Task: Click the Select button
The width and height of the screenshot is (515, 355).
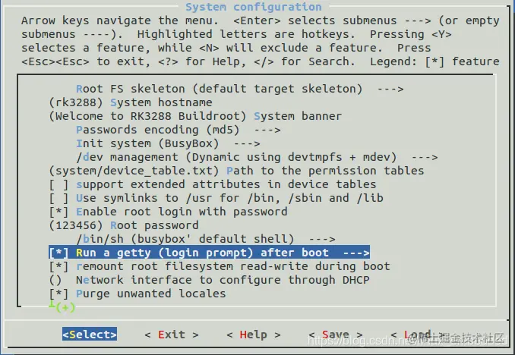Action: (x=90, y=335)
